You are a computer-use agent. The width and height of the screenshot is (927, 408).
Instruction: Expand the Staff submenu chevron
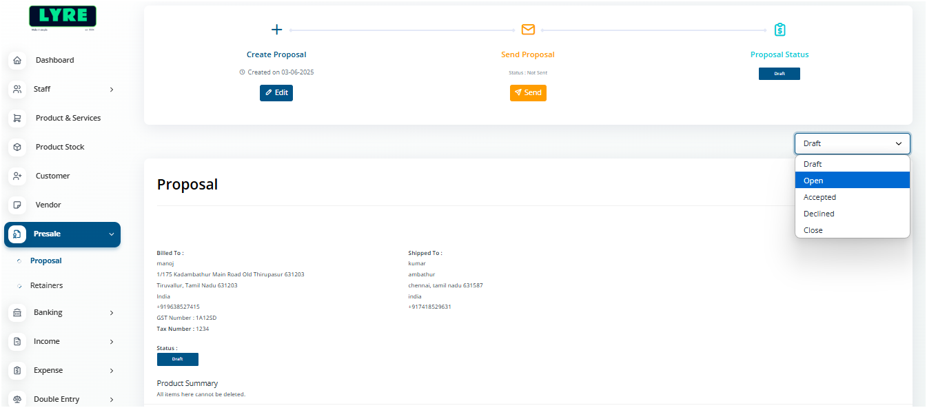pyautogui.click(x=112, y=89)
